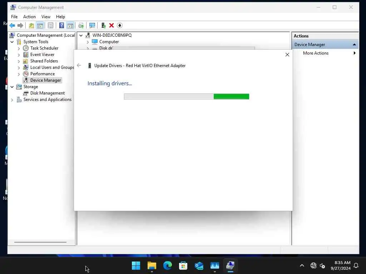Image resolution: width=366 pixels, height=274 pixels.
Task: Select Services and Applications item
Action: point(48,100)
